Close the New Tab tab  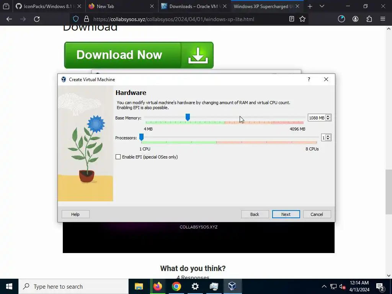coord(152,6)
